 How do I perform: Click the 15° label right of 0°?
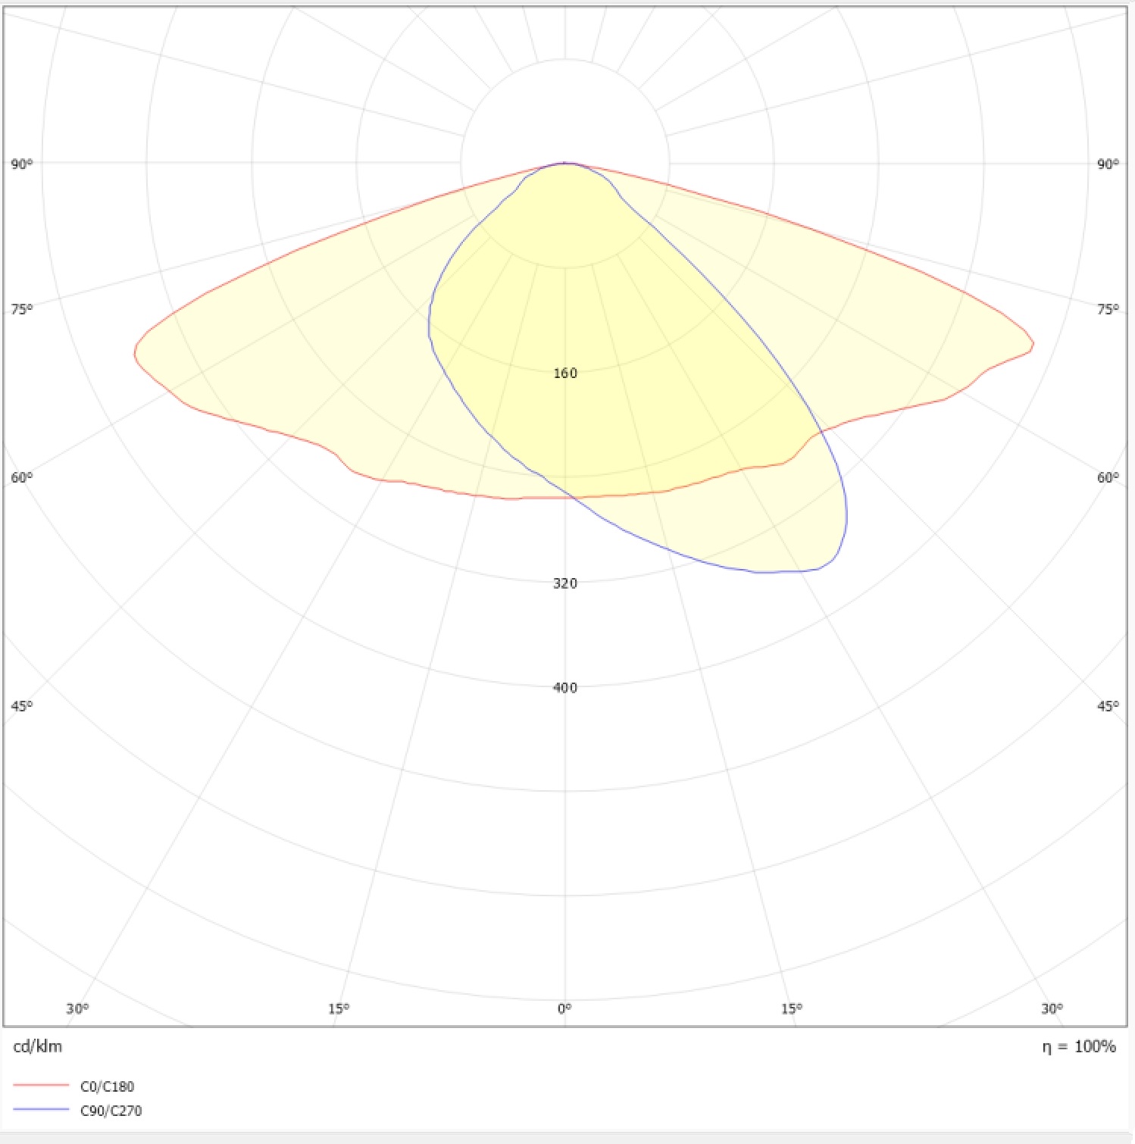click(x=791, y=1008)
